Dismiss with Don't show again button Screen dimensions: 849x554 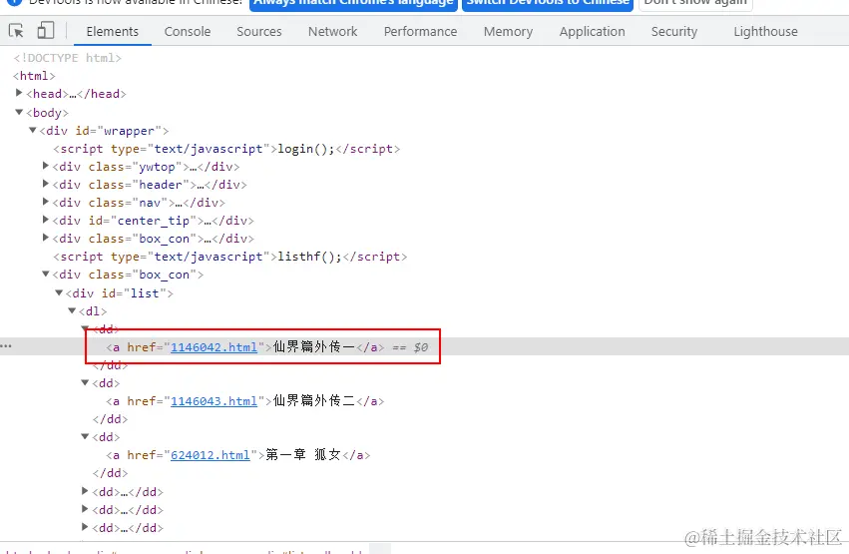695,3
